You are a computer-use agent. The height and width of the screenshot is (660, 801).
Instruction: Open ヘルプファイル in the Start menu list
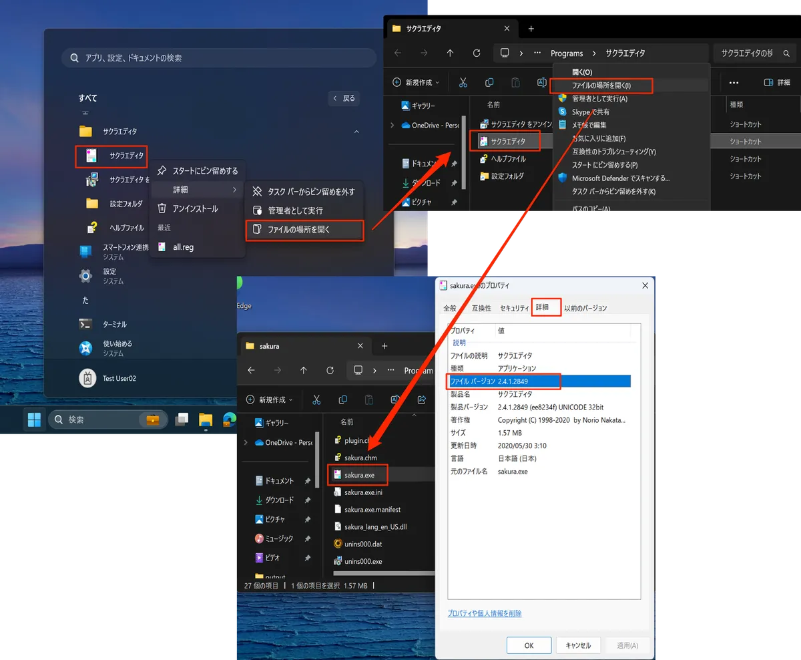click(x=116, y=228)
